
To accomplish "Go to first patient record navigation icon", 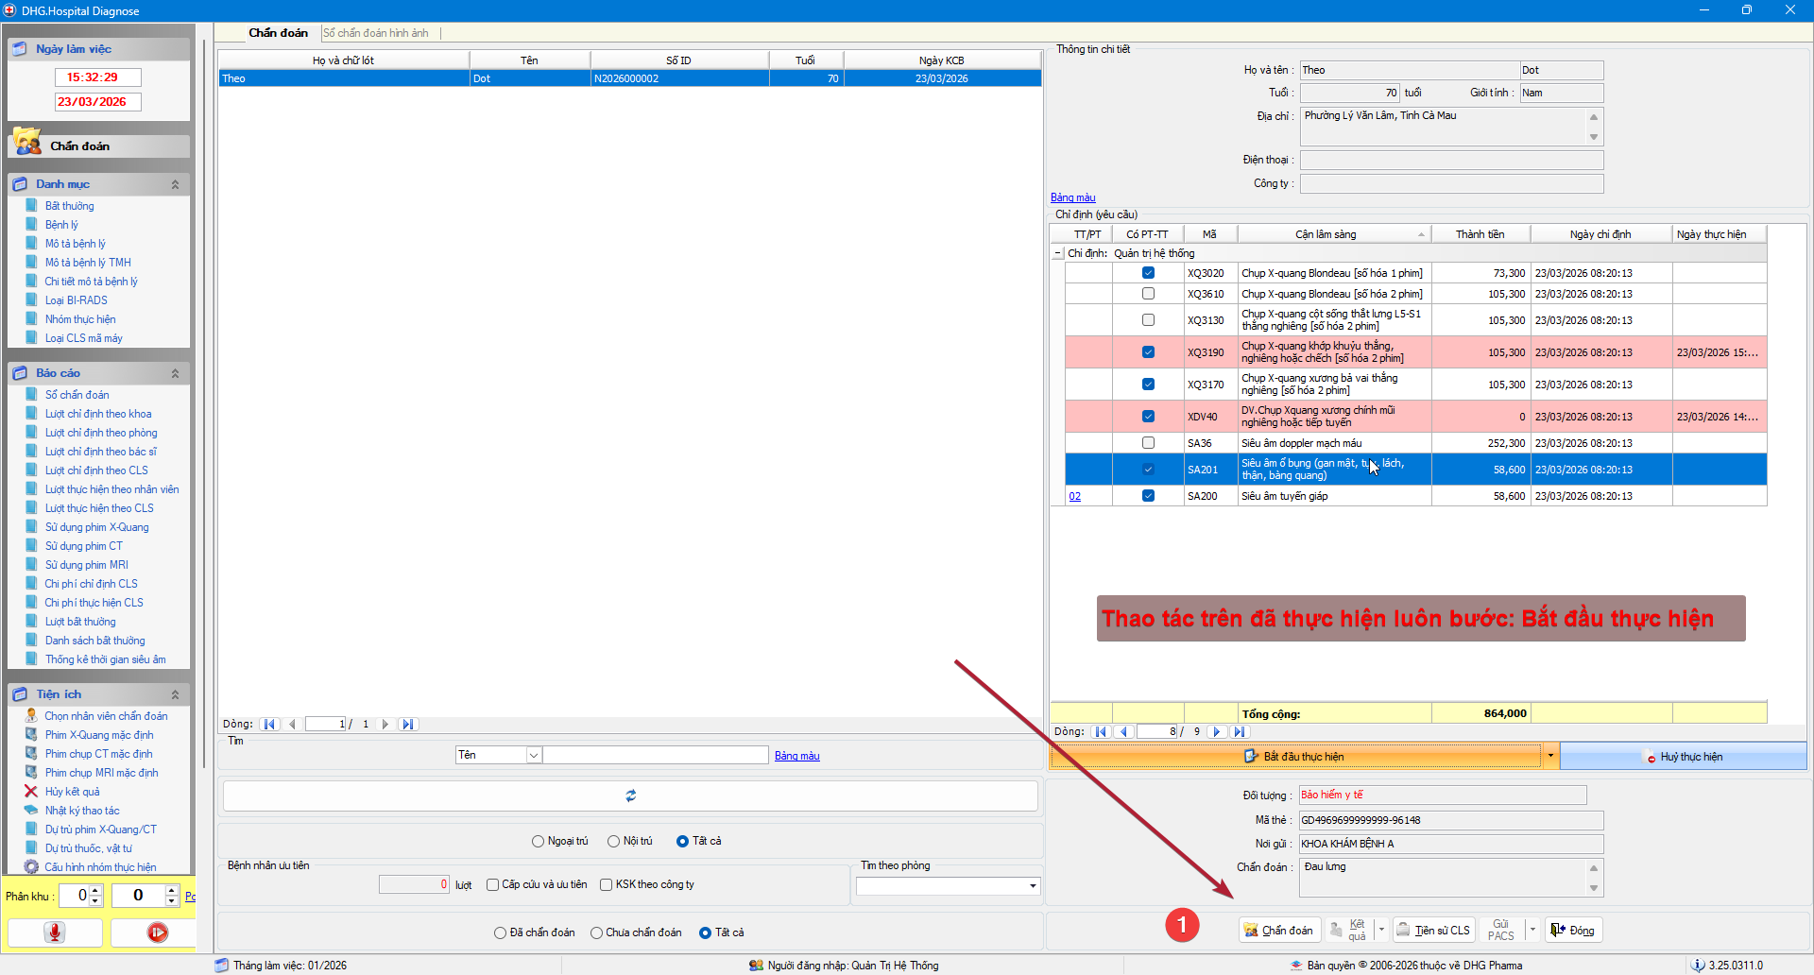I will point(269,725).
